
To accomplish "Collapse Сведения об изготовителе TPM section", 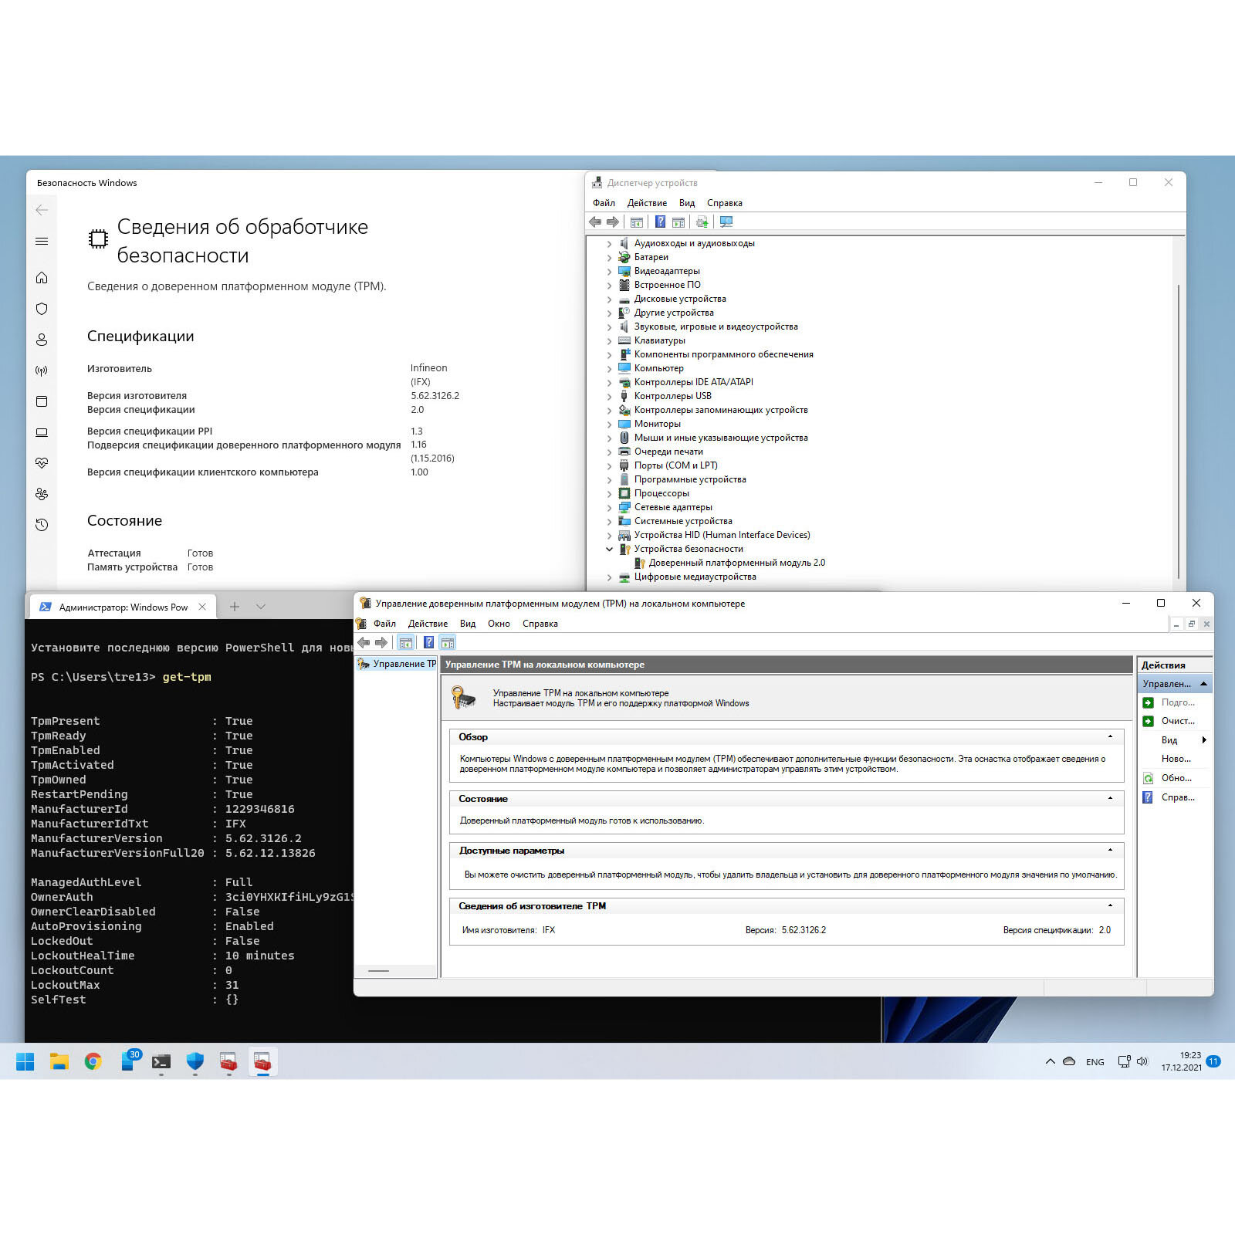I will [1110, 906].
